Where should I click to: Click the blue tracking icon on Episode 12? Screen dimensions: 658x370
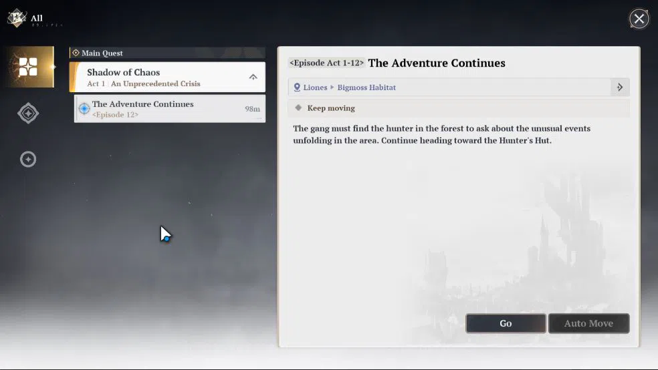pos(84,108)
